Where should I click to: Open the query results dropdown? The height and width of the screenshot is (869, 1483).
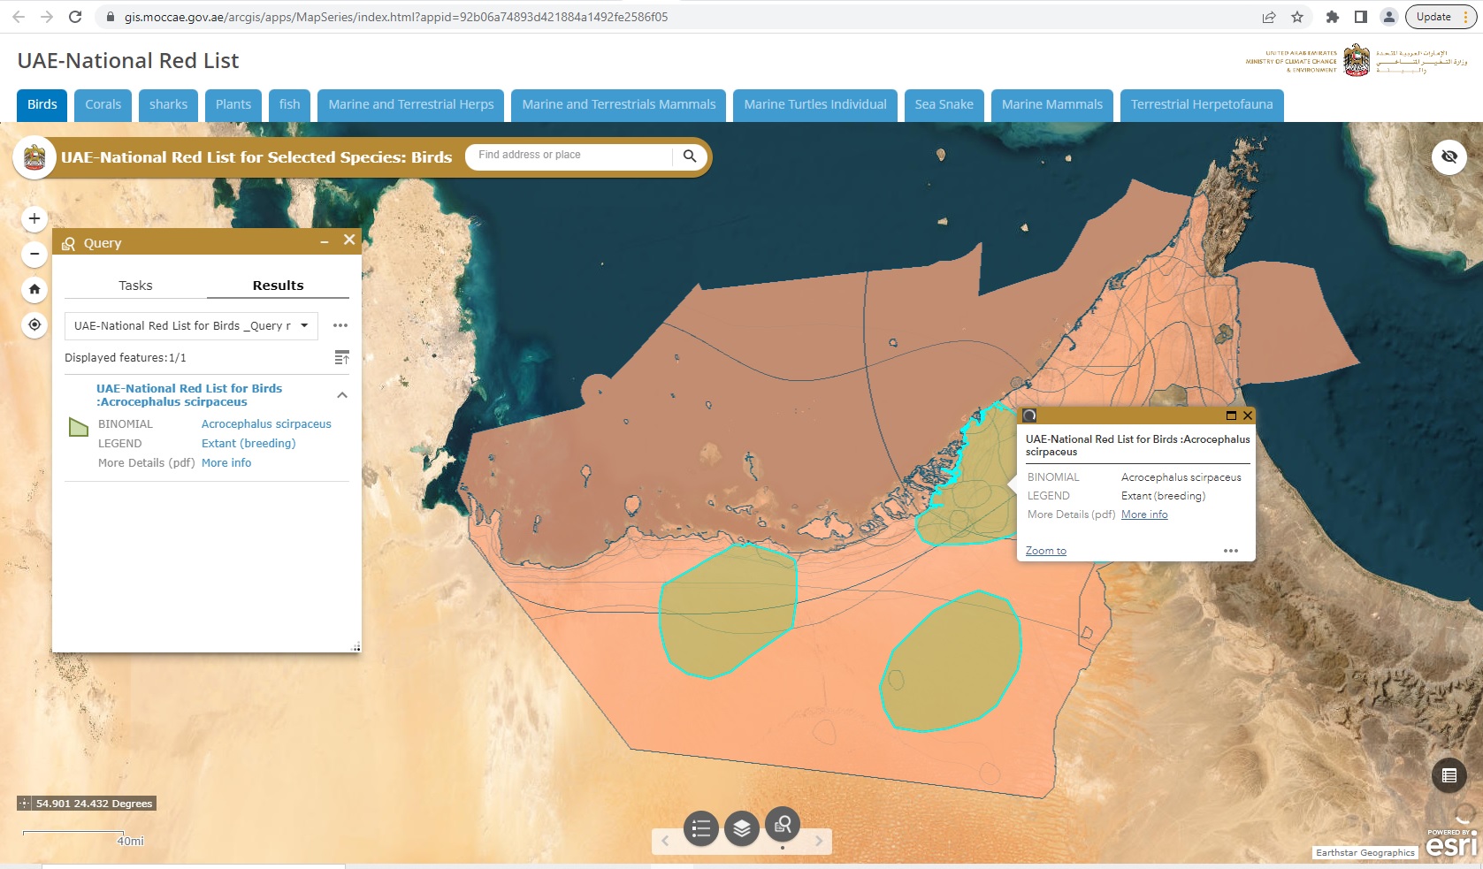click(x=191, y=325)
